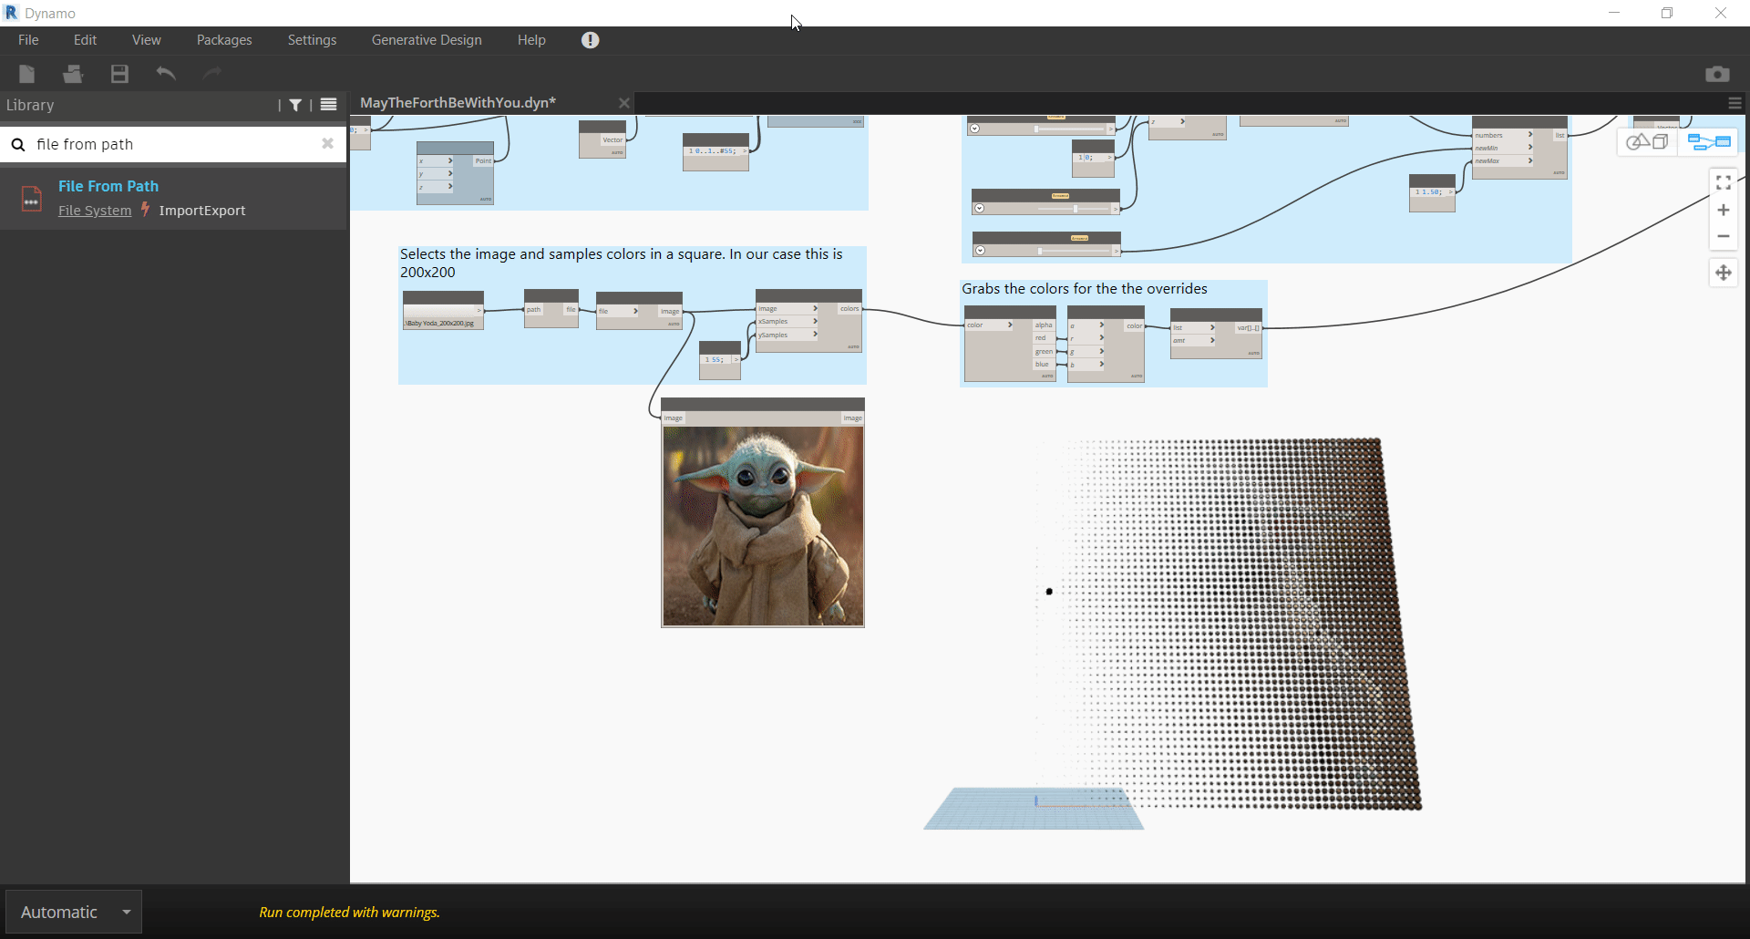Save the graph using toolbar icon
The image size is (1750, 939).
[119, 74]
